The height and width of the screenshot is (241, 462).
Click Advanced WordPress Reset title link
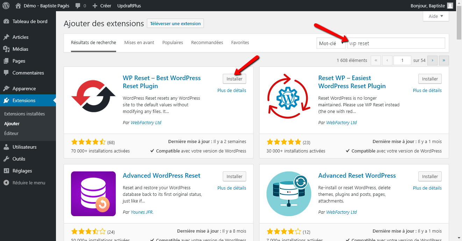(162, 176)
